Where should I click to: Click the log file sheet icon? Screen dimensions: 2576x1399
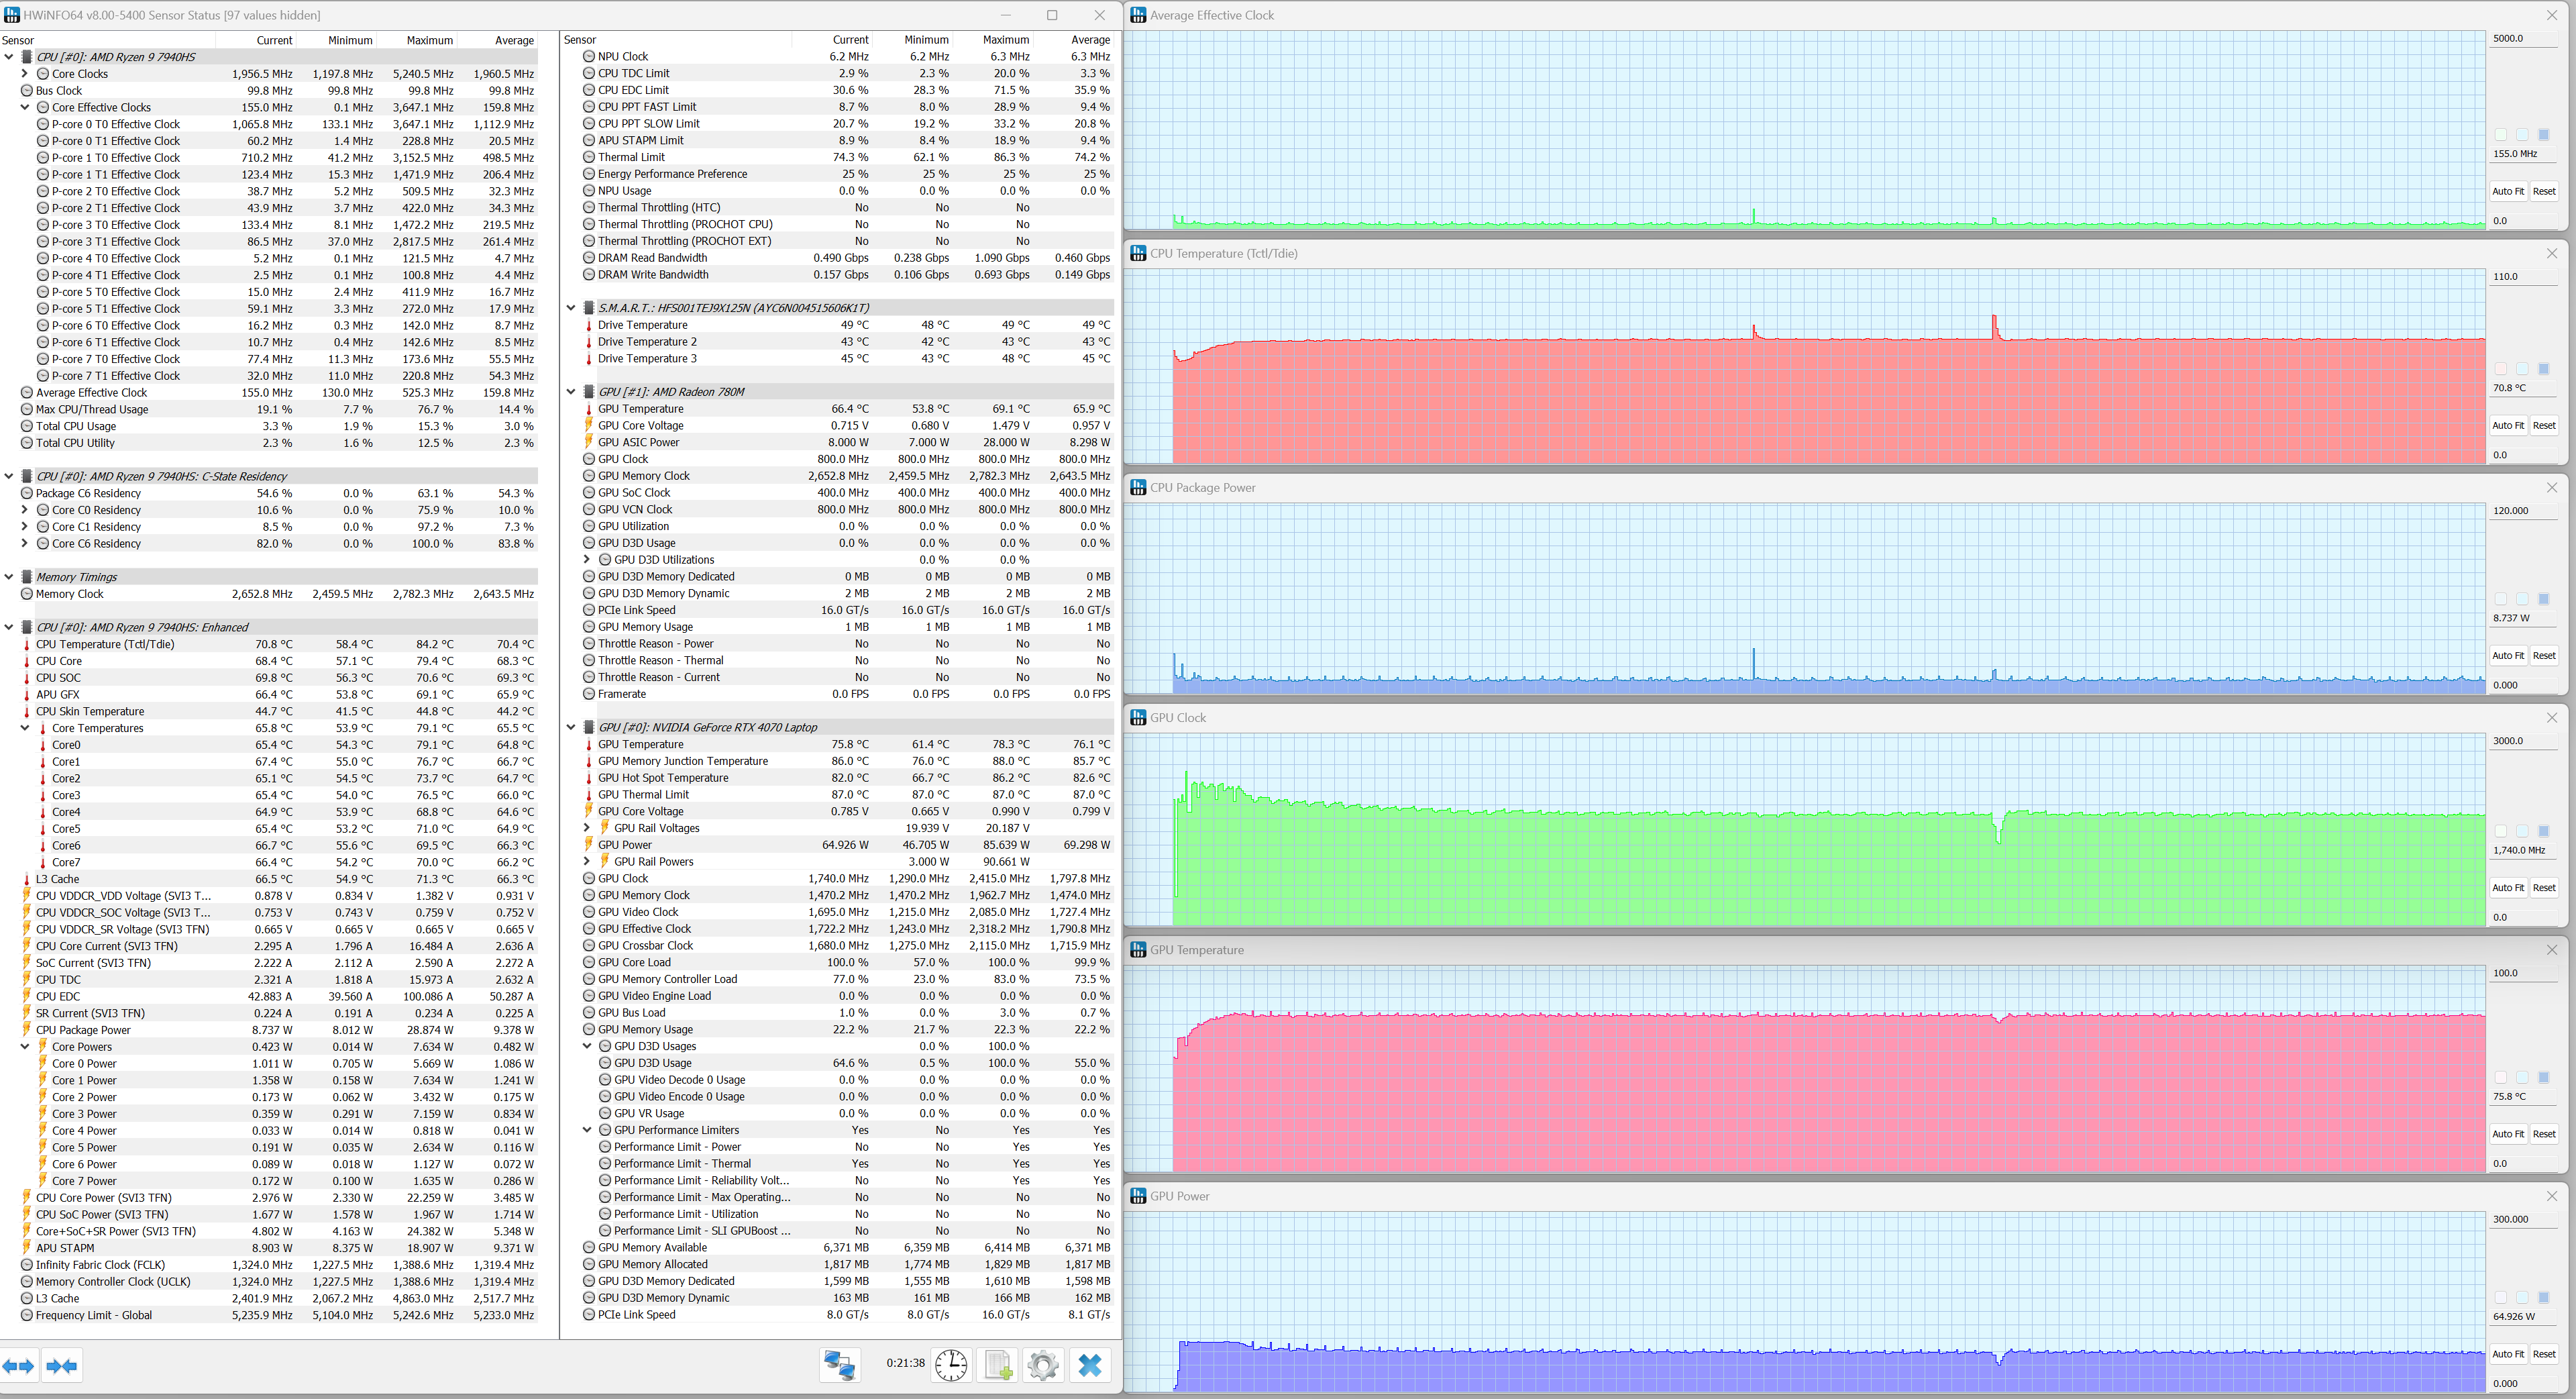998,1365
